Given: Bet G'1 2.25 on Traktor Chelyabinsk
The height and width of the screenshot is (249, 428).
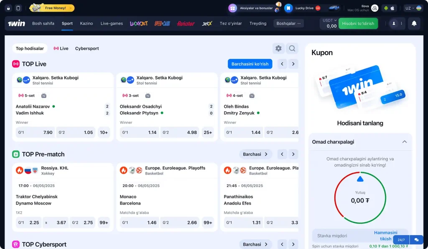Looking at the screenshot, I should [x=28, y=223].
